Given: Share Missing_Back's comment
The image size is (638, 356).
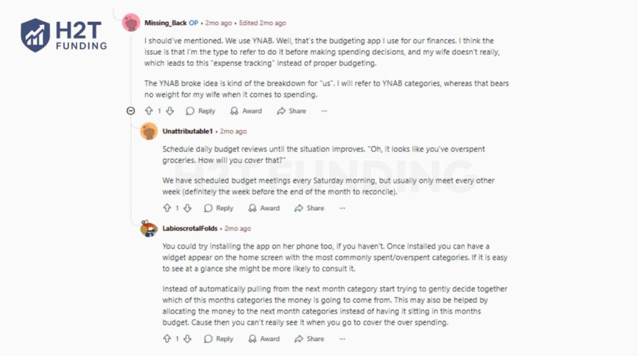Looking at the screenshot, I should 291,111.
